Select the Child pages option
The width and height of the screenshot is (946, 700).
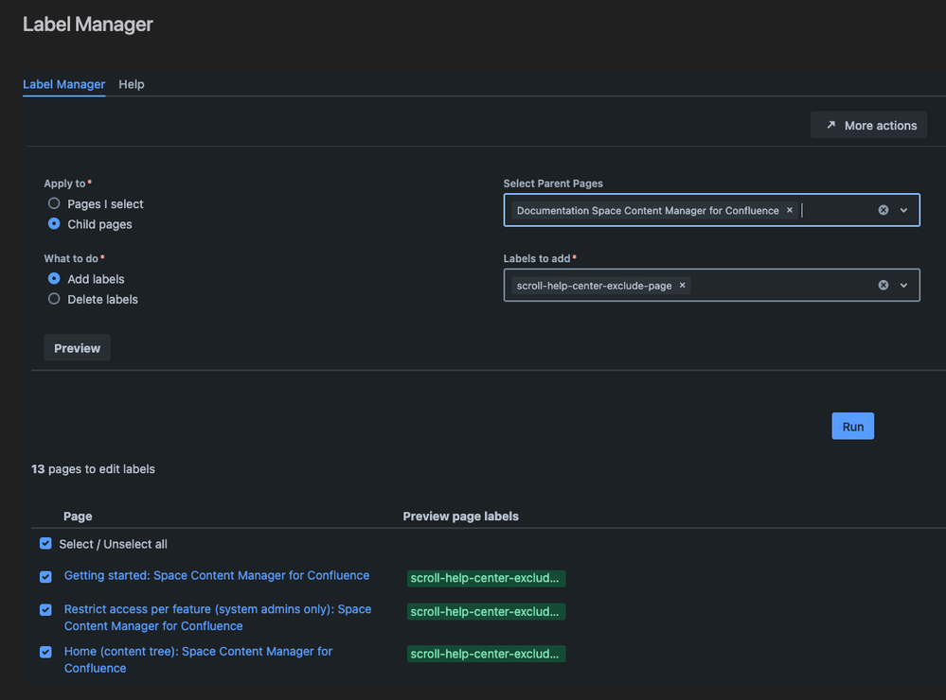(54, 224)
